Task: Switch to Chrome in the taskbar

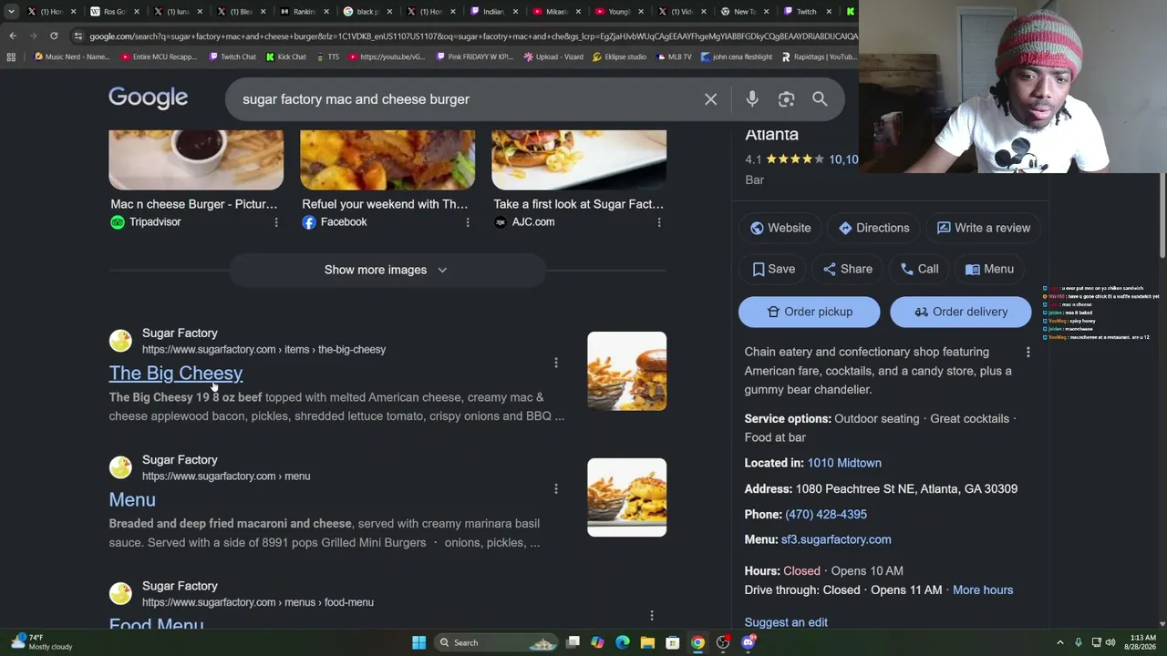Action: [697, 642]
